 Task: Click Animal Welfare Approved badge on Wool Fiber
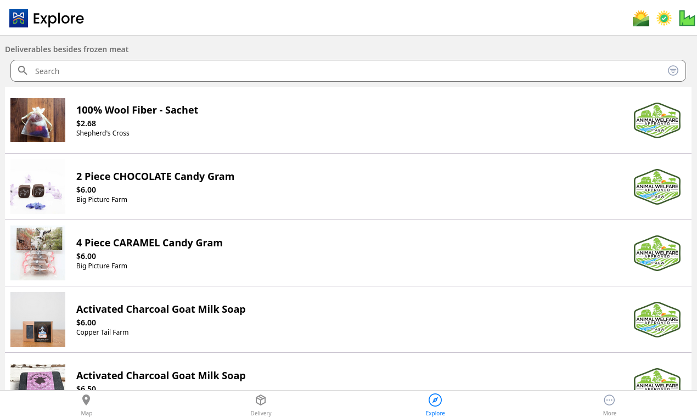click(x=657, y=120)
